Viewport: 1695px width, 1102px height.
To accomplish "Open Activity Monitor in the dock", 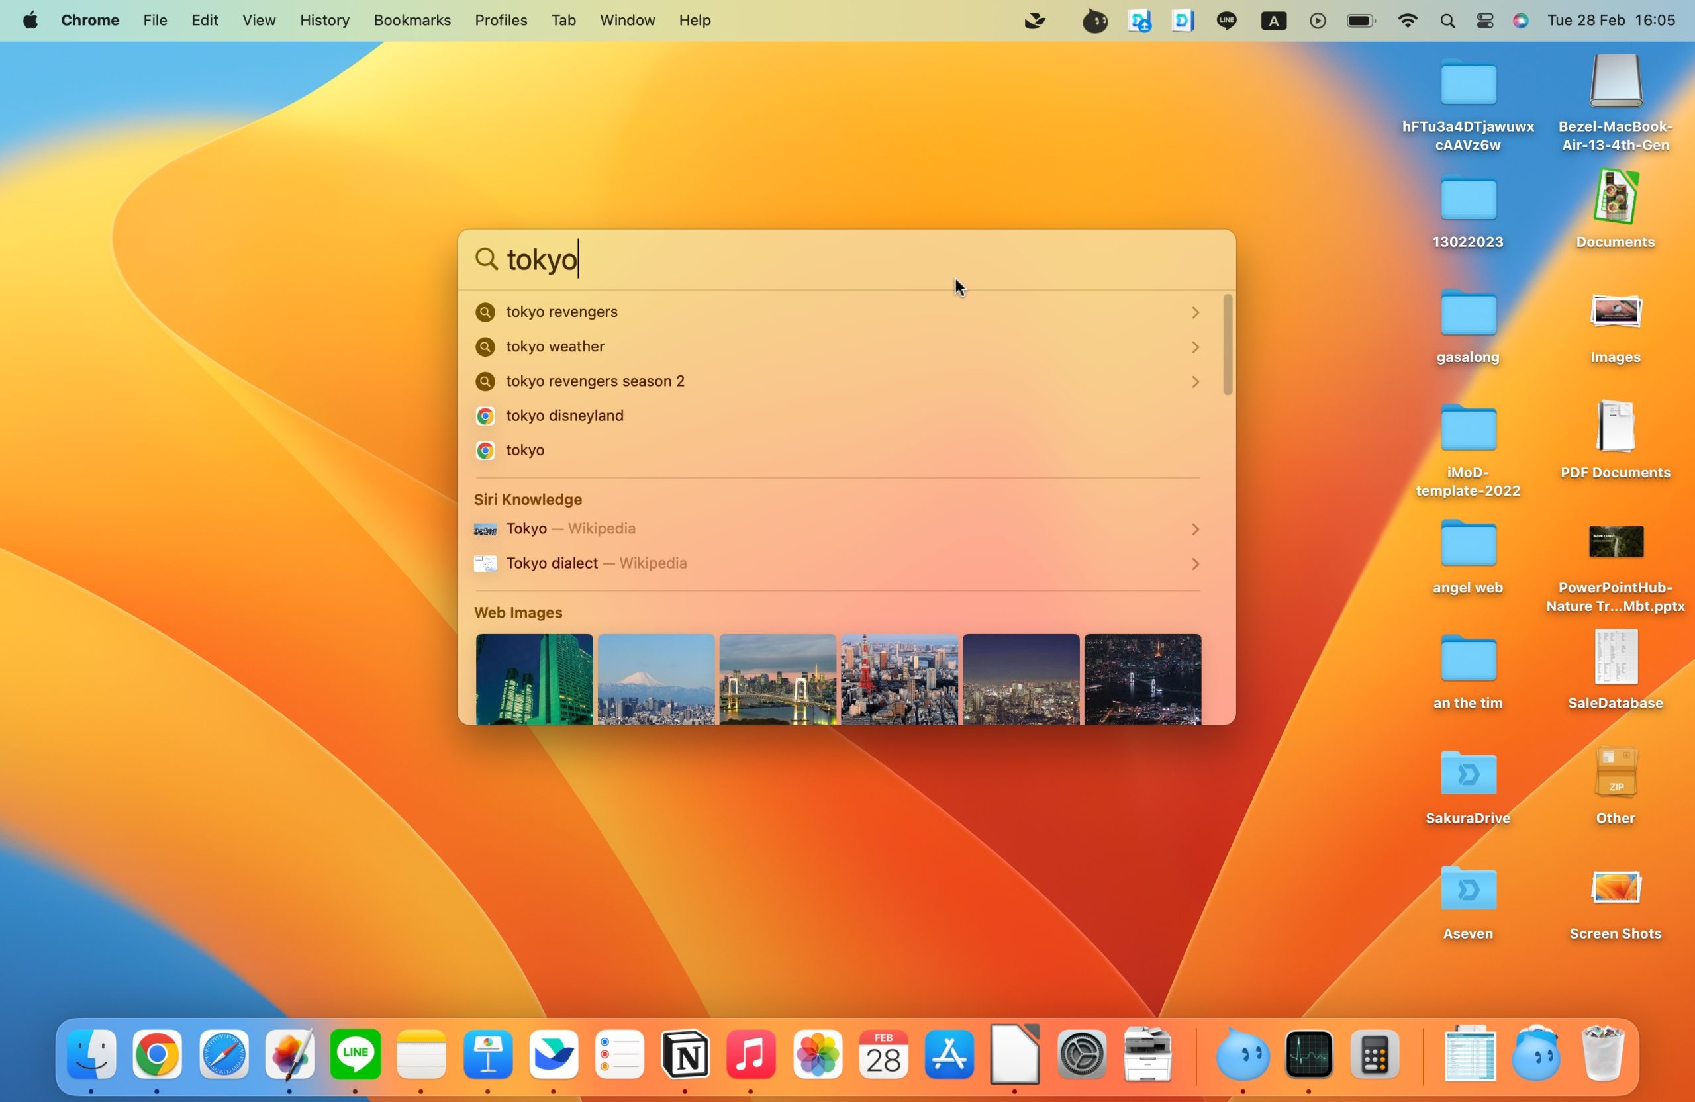I will coord(1308,1054).
